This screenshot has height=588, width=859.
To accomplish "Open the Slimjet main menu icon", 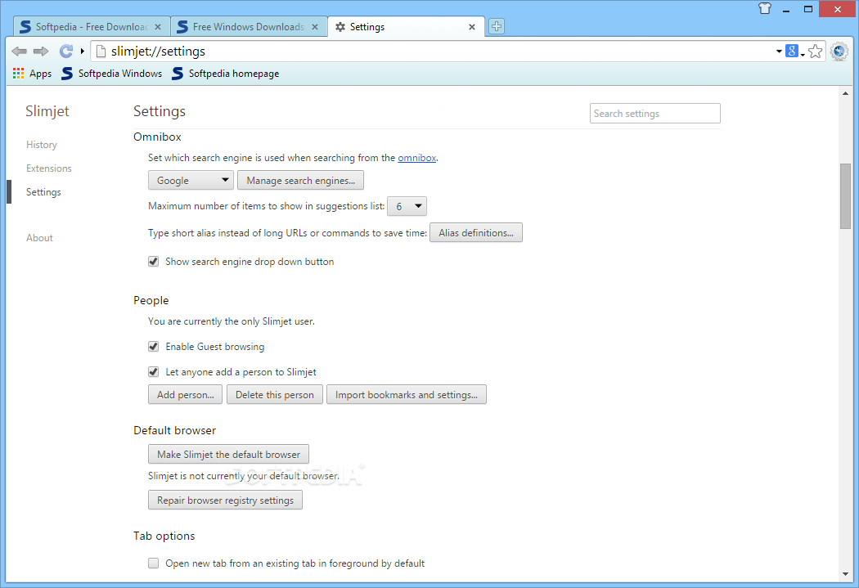I will pyautogui.click(x=839, y=52).
